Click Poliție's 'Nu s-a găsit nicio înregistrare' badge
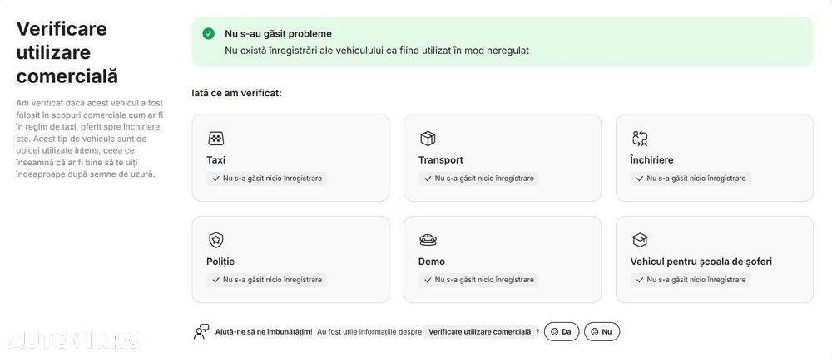Viewport: 832px width, 357px height. [266, 280]
